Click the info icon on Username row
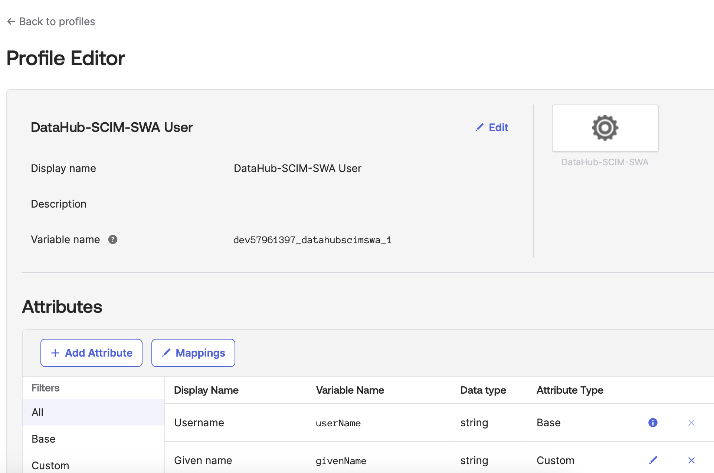Viewport: 714px width, 473px height. pos(653,423)
